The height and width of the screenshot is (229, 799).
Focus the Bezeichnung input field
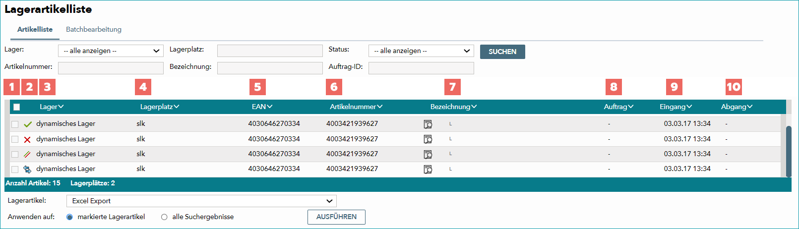270,68
